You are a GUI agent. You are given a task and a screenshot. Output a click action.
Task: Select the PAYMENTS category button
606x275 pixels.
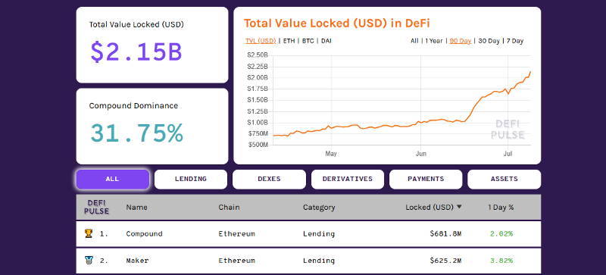(426, 179)
